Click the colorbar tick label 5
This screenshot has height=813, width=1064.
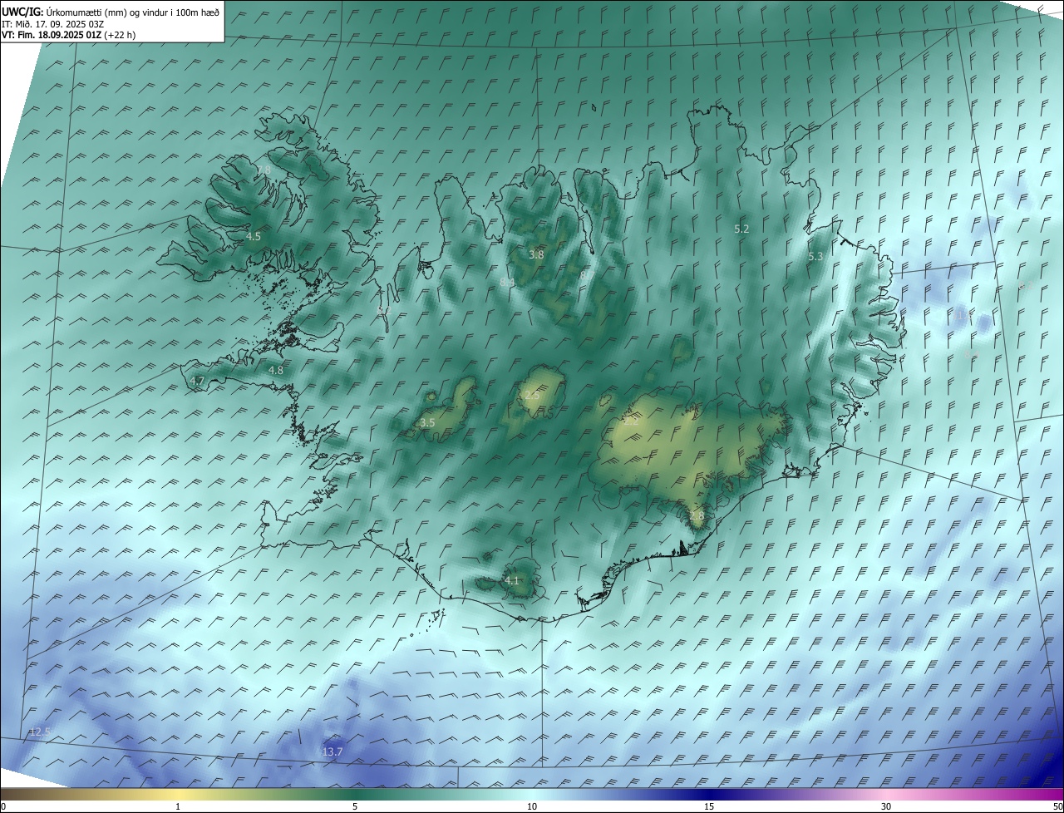(x=355, y=807)
